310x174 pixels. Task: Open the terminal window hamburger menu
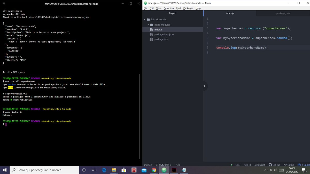tap(4, 4)
